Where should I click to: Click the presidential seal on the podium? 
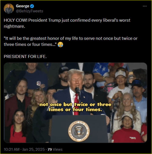(x=79, y=131)
